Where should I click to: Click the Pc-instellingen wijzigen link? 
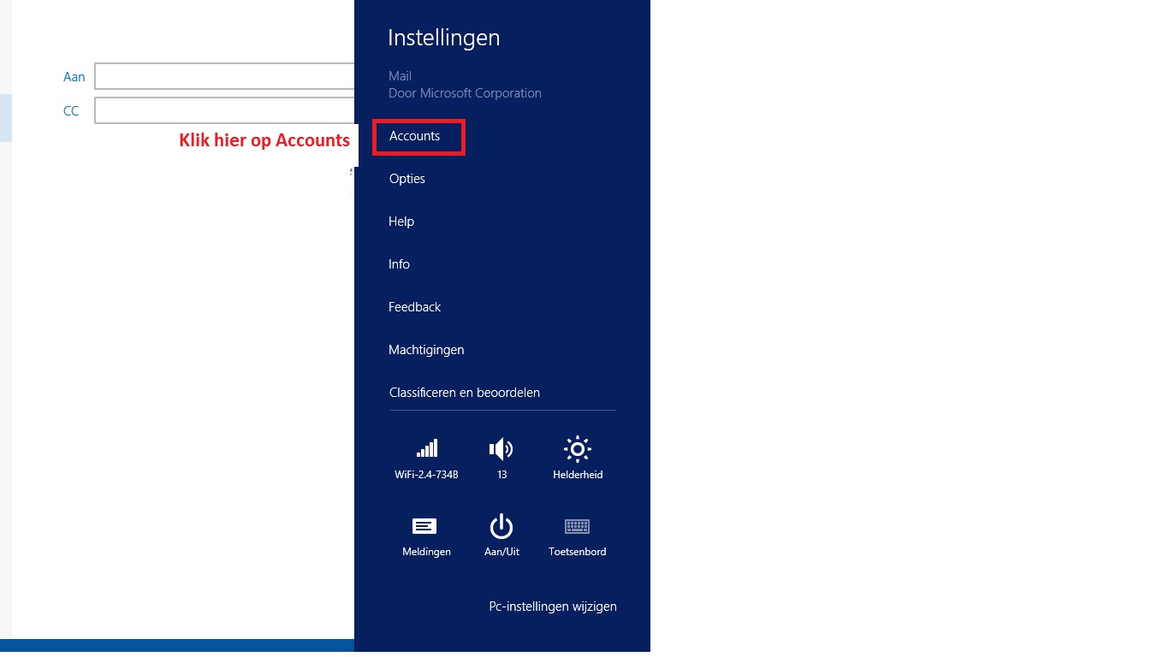(553, 607)
